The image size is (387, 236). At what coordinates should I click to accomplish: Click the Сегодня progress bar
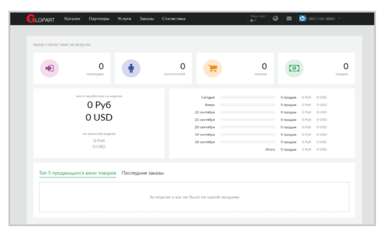(248, 98)
